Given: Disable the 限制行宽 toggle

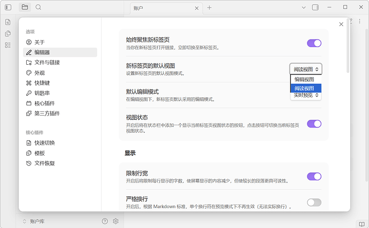Looking at the screenshot, I should [314, 176].
